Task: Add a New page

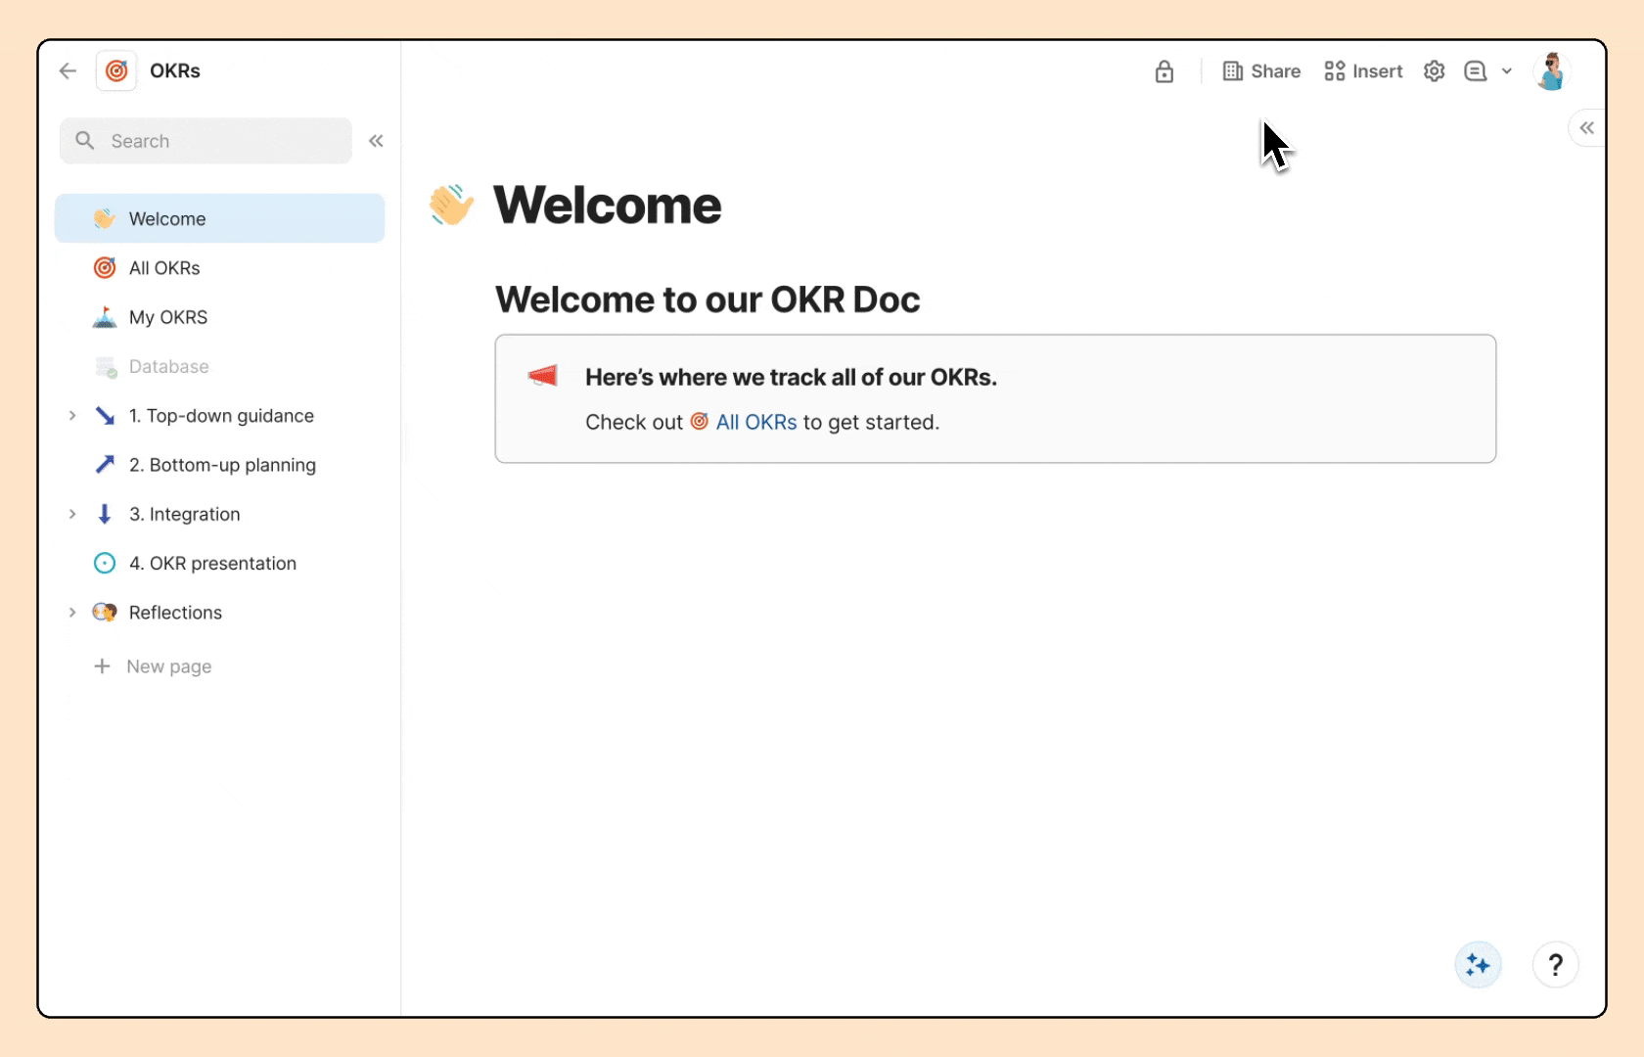Action: (x=152, y=666)
